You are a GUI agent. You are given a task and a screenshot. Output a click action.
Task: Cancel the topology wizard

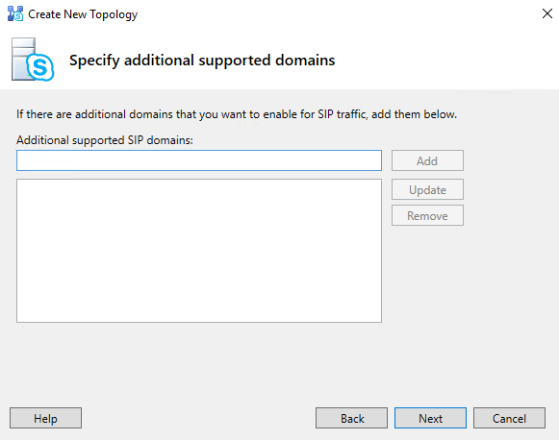click(509, 418)
